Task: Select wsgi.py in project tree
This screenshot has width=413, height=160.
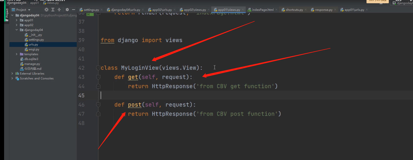Action: click(32, 49)
